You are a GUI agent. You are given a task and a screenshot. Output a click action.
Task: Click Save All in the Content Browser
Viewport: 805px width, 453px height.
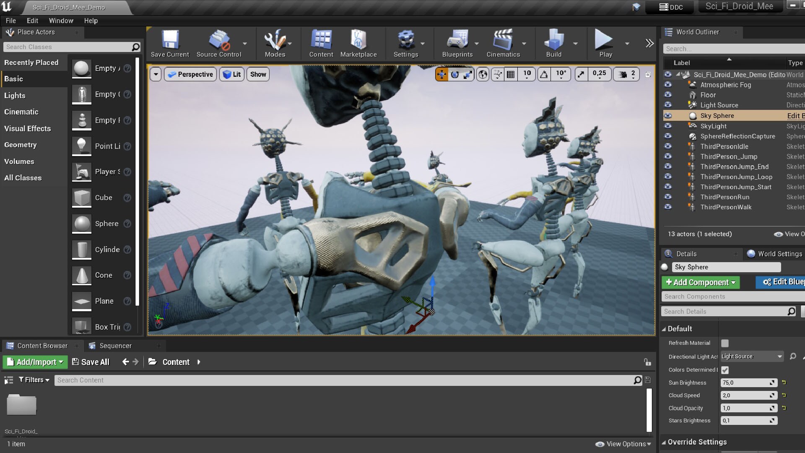[x=91, y=362]
